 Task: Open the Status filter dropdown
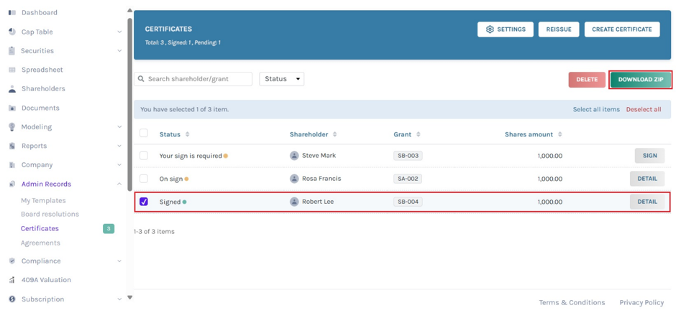[281, 79]
